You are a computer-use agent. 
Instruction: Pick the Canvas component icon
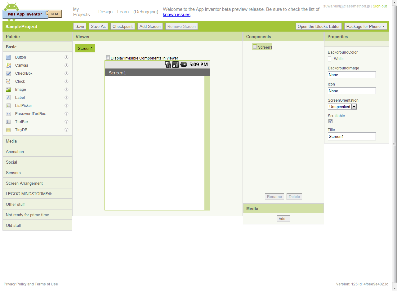[8, 65]
